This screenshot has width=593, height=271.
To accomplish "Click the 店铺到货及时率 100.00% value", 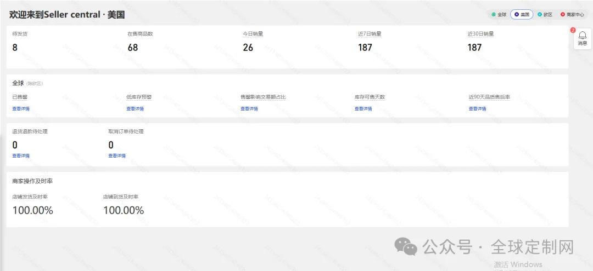I will click(124, 210).
